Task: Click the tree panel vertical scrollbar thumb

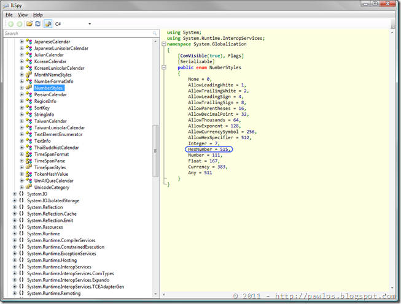Action: [155, 151]
